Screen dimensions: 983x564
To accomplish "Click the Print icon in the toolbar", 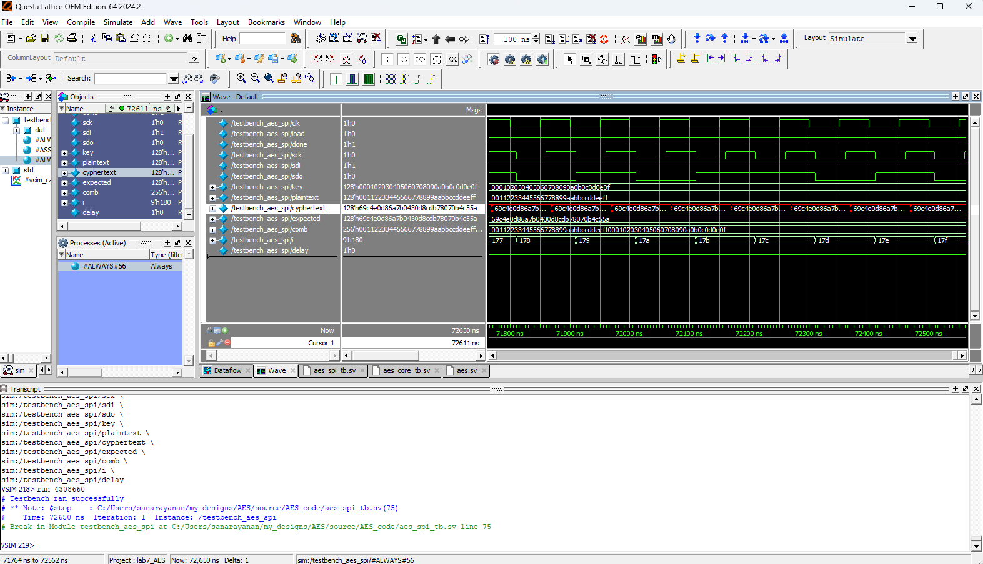I will 72,38.
